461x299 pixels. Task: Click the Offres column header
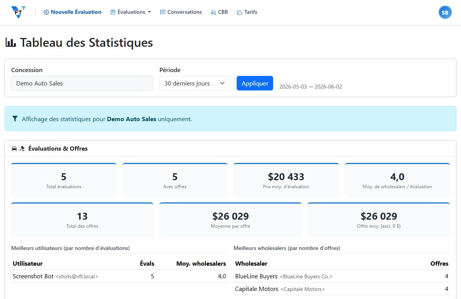pyautogui.click(x=439, y=263)
